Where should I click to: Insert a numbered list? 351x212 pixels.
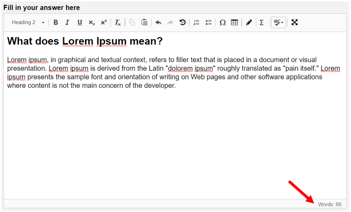[x=196, y=23]
